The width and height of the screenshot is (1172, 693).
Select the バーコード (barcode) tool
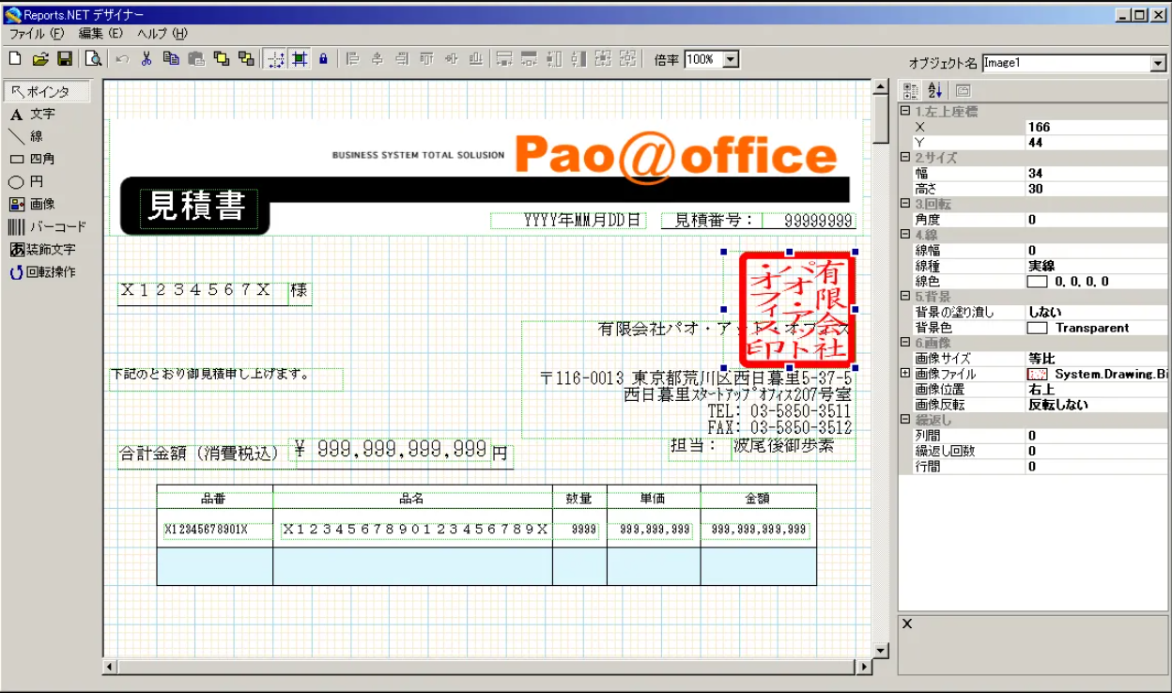[47, 226]
